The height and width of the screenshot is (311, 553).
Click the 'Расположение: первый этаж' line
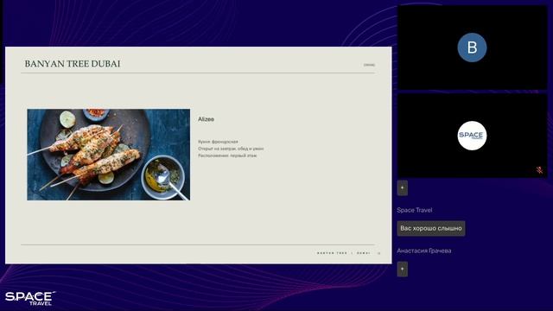[x=227, y=155]
